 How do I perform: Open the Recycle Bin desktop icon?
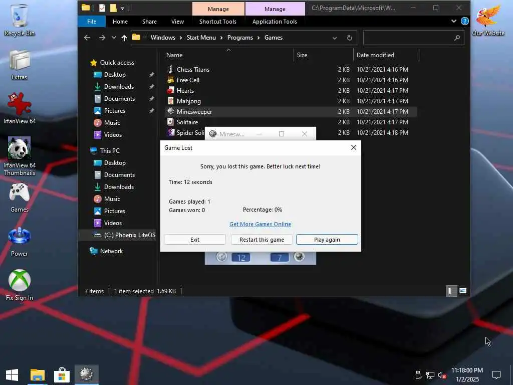point(20,20)
